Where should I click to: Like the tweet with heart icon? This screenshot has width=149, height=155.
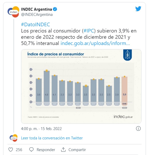coord(11,150)
